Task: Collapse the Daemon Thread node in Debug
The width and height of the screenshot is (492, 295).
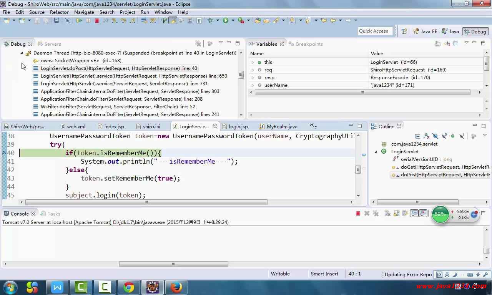Action: coord(22,53)
